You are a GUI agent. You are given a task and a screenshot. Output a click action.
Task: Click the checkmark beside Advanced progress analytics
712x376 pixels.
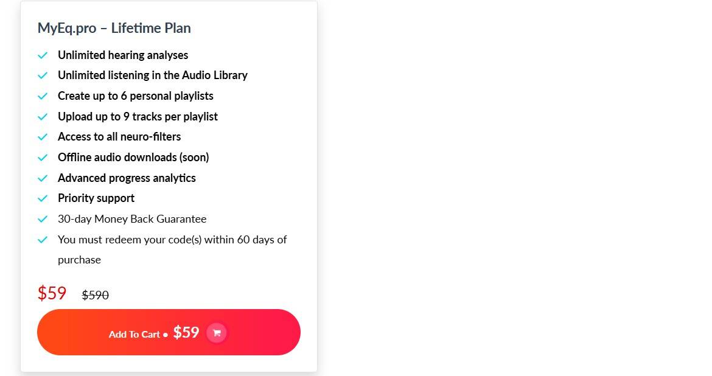(43, 178)
